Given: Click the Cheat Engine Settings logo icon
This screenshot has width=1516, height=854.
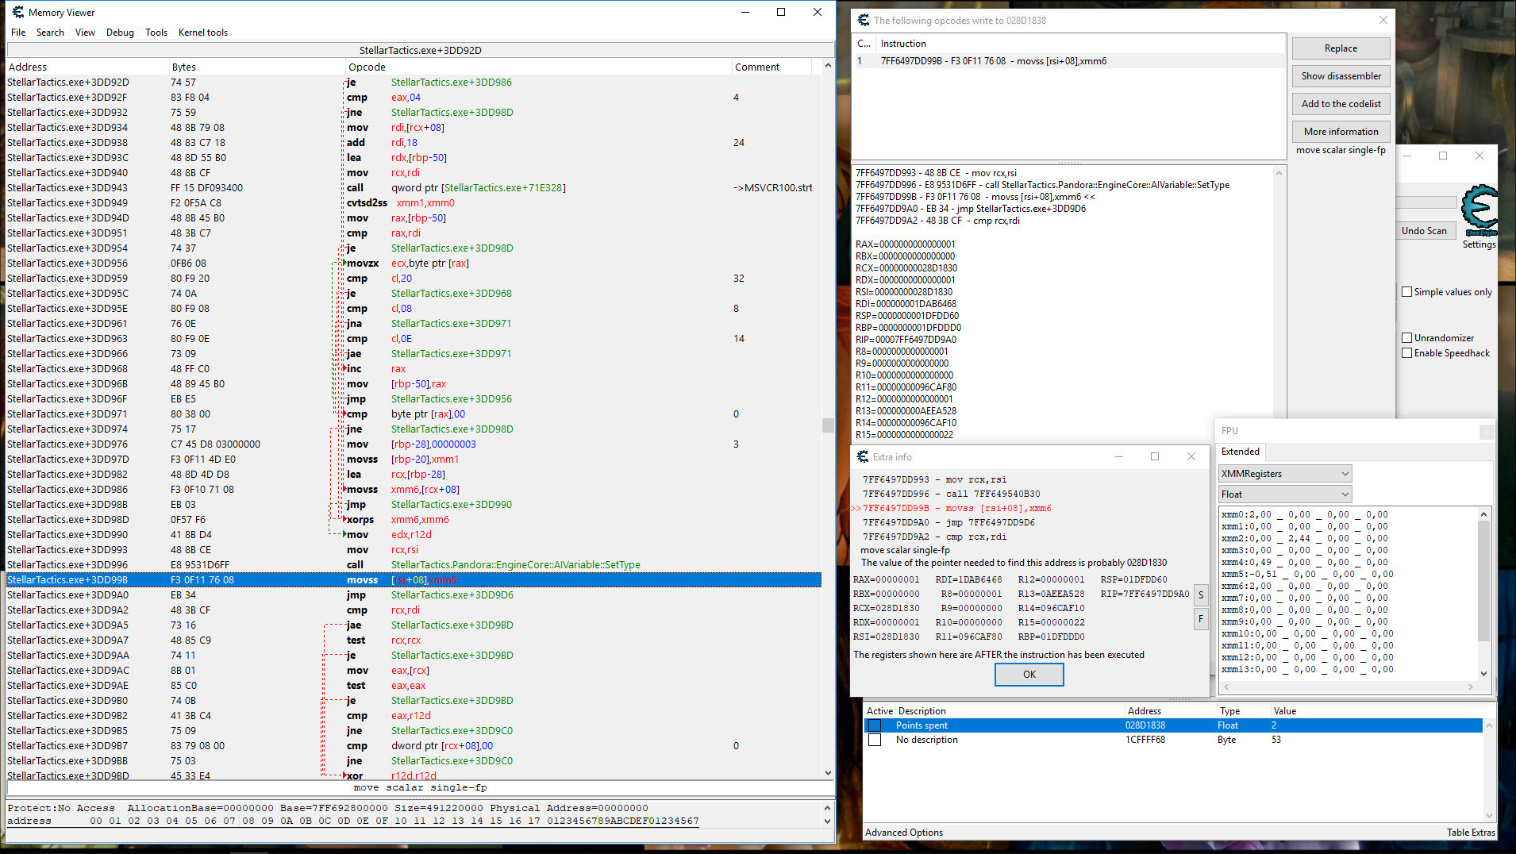Looking at the screenshot, I should (x=1479, y=210).
